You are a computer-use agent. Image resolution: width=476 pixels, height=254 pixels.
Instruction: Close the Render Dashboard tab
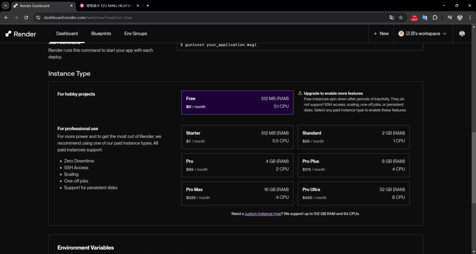click(x=71, y=6)
